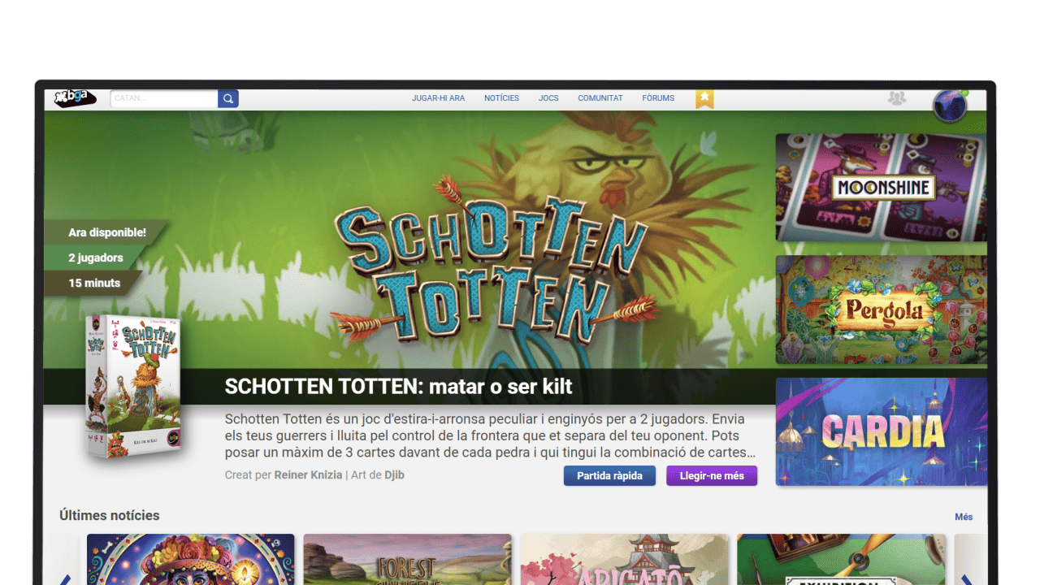The width and height of the screenshot is (1040, 585).
Task: Open the Moonshine game banner
Action: coord(881,188)
